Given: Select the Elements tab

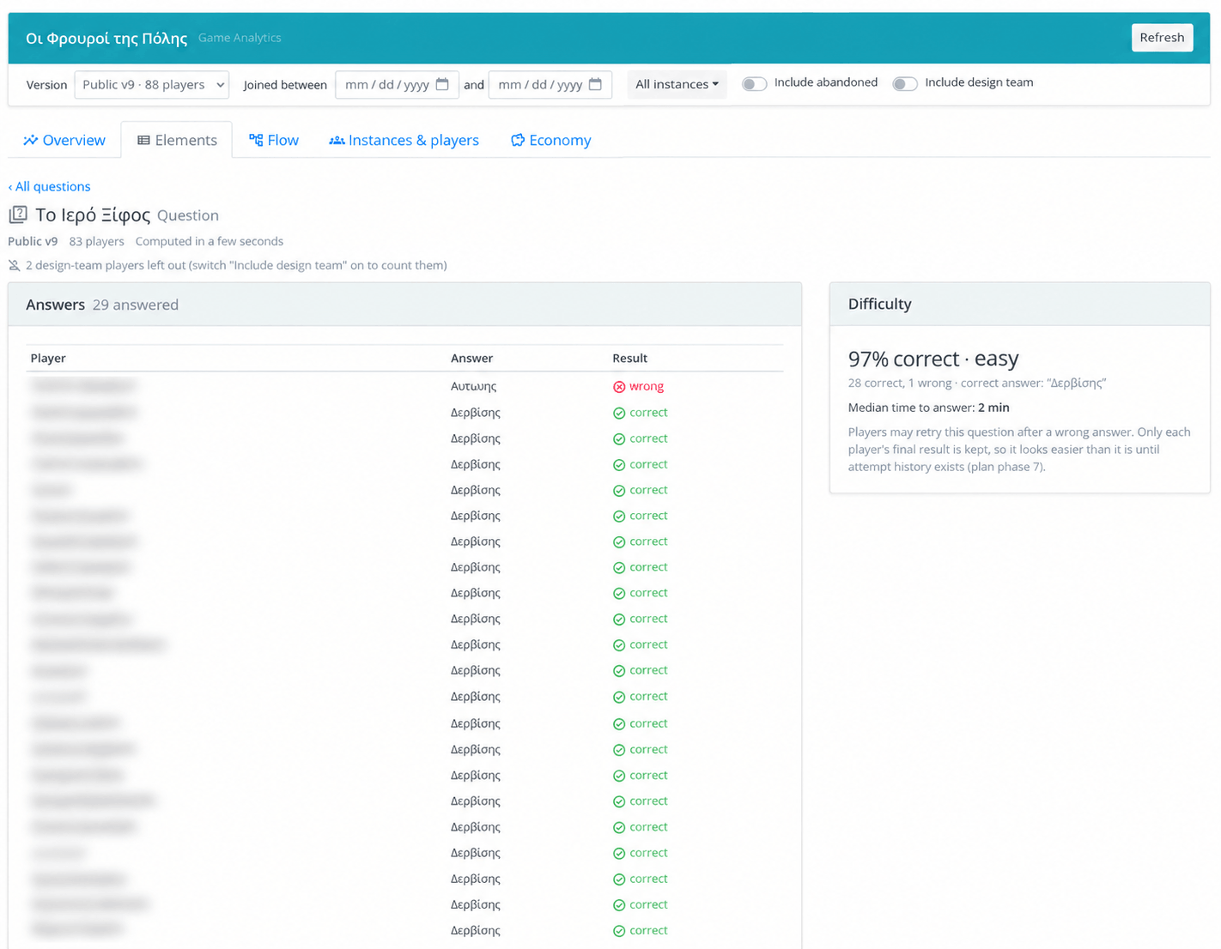Looking at the screenshot, I should [x=177, y=140].
